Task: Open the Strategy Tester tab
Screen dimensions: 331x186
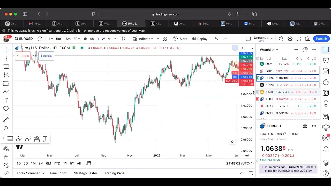Action: [x=86, y=173]
